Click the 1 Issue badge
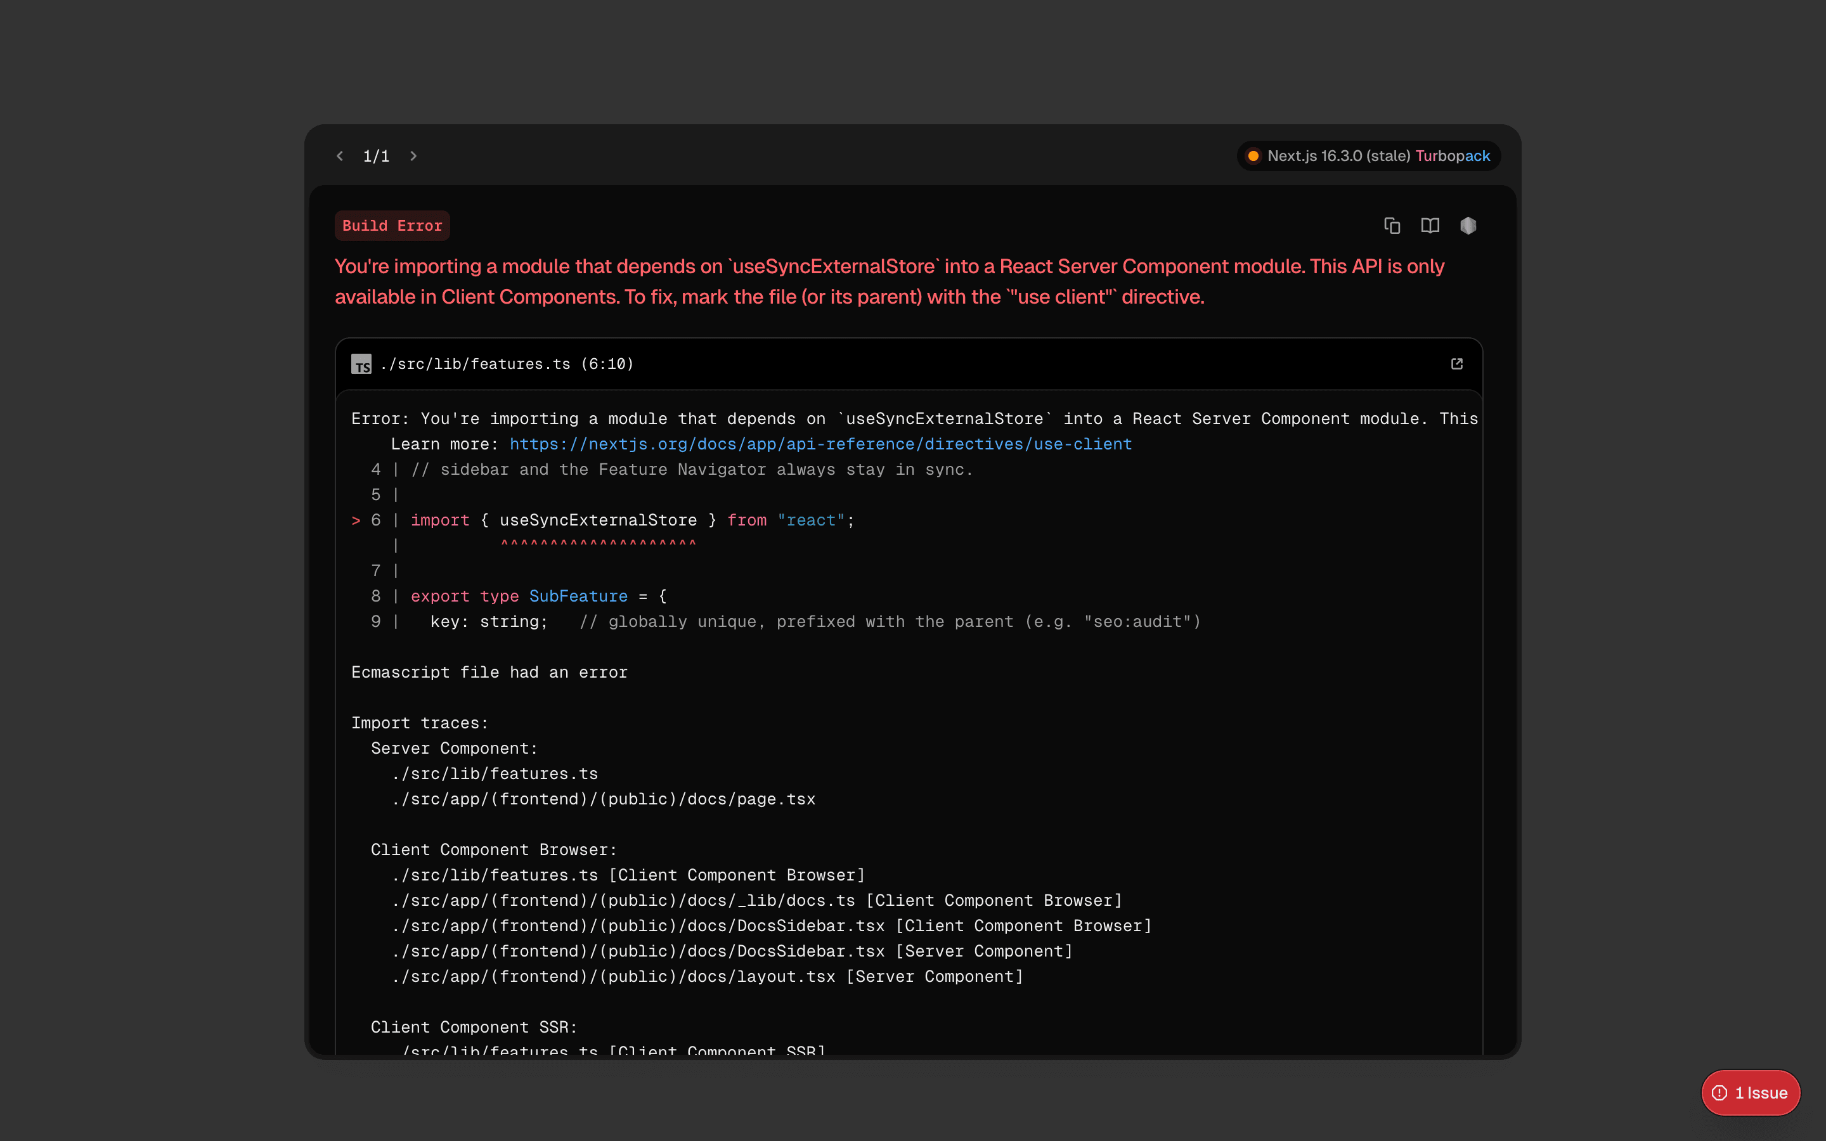The width and height of the screenshot is (1826, 1141). click(1751, 1093)
